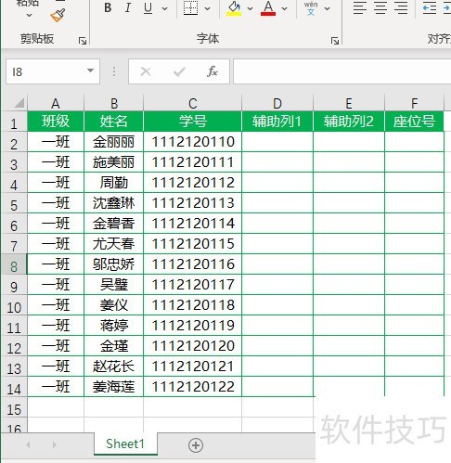Center align text
The height and width of the screenshot is (463, 451).
(x=380, y=8)
